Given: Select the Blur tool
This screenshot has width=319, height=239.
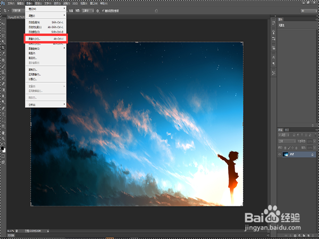Looking at the screenshot, I should [x=3, y=96].
